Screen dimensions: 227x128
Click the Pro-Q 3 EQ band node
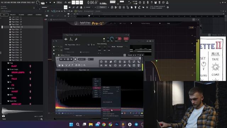[156, 61]
